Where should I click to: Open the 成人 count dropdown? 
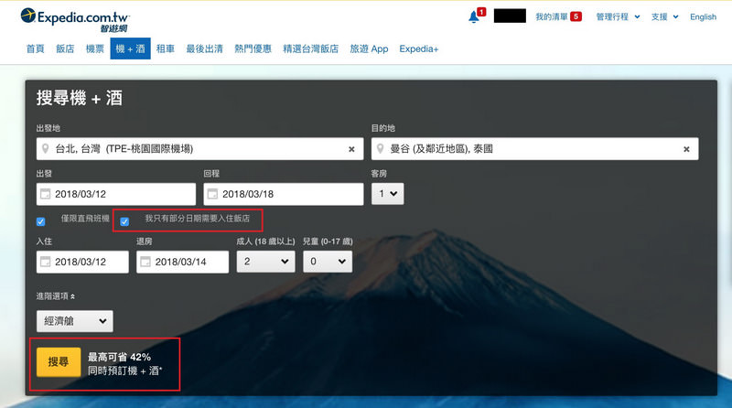click(x=265, y=262)
